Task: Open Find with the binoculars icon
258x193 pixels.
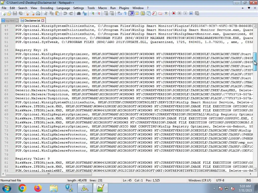Action: [x=79, y=14]
